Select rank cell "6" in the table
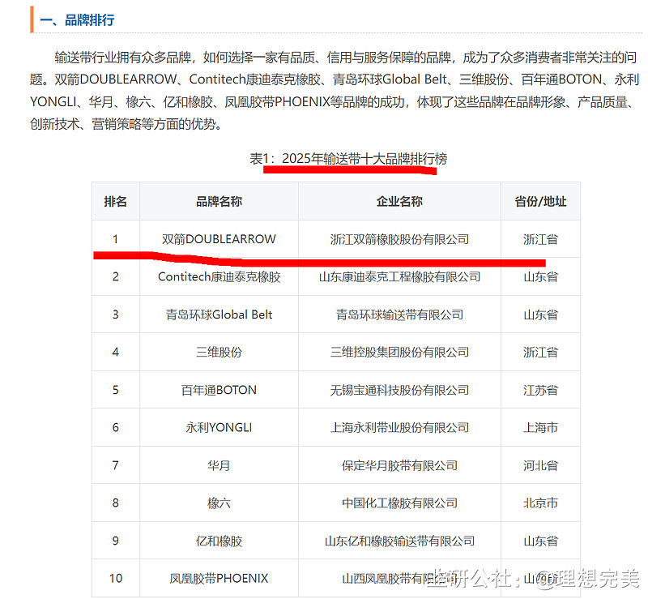 115,427
